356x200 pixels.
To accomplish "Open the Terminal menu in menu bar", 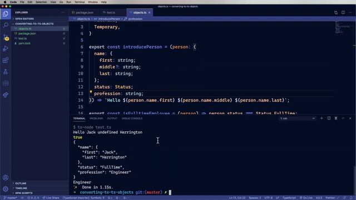I will coord(80,2).
